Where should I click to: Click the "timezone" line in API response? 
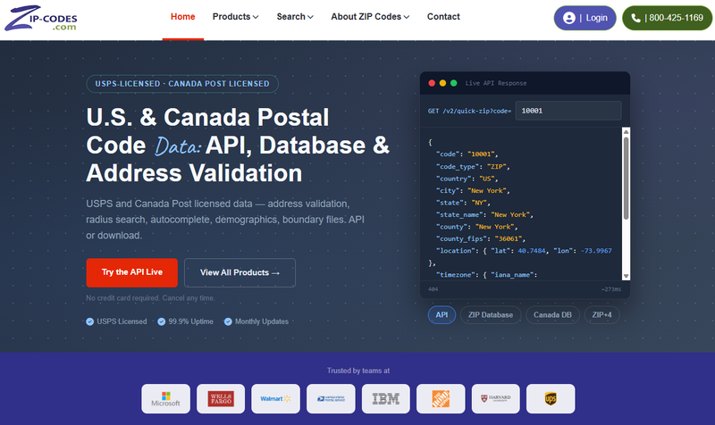[x=487, y=275]
